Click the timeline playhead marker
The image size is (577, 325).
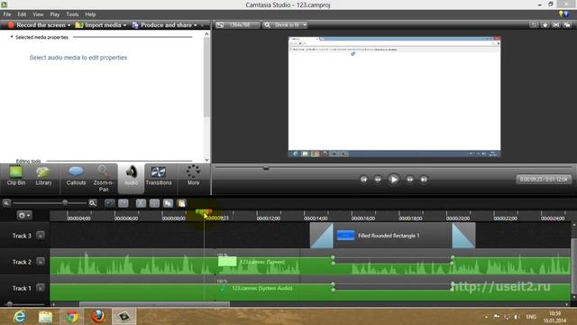[204, 213]
